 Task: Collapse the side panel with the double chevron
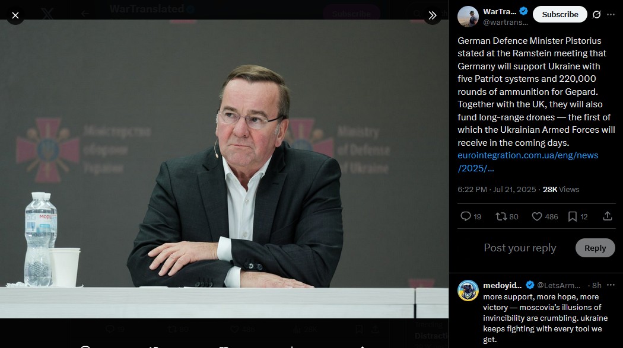click(433, 15)
